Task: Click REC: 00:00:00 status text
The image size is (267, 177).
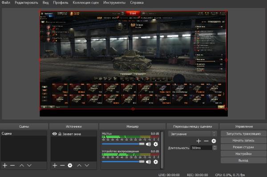Action: pos(197,175)
